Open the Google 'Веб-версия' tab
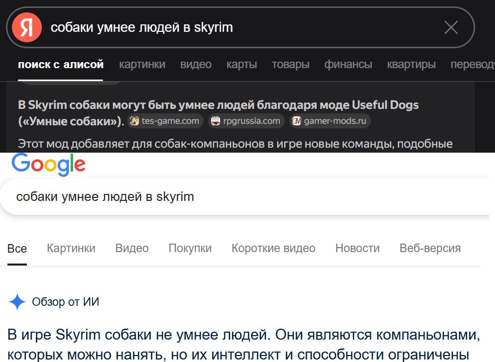This screenshot has width=495, height=362. 430,248
